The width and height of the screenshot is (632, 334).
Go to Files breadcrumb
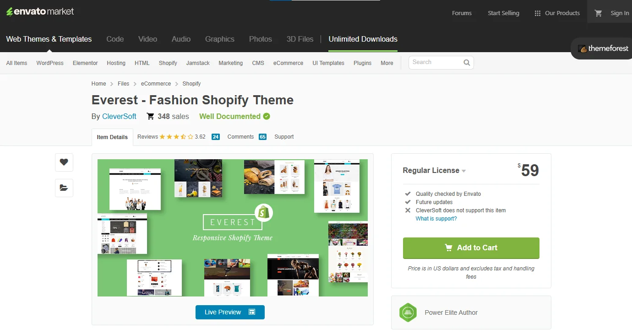123,84
